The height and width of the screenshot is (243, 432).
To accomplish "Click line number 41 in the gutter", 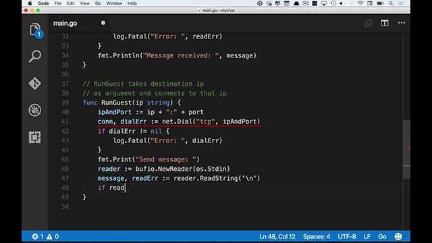I will [65, 122].
